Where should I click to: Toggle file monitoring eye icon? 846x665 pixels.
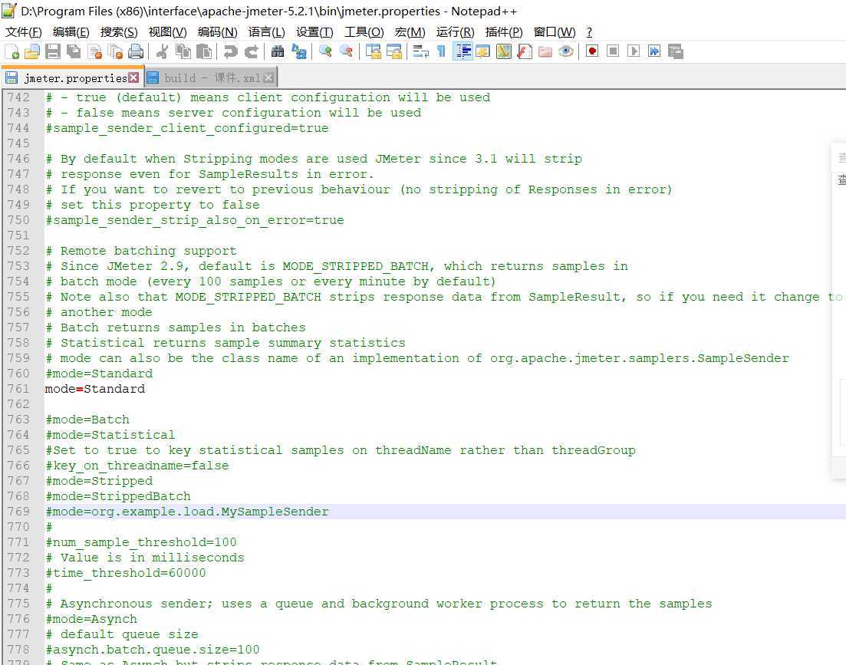tap(565, 52)
